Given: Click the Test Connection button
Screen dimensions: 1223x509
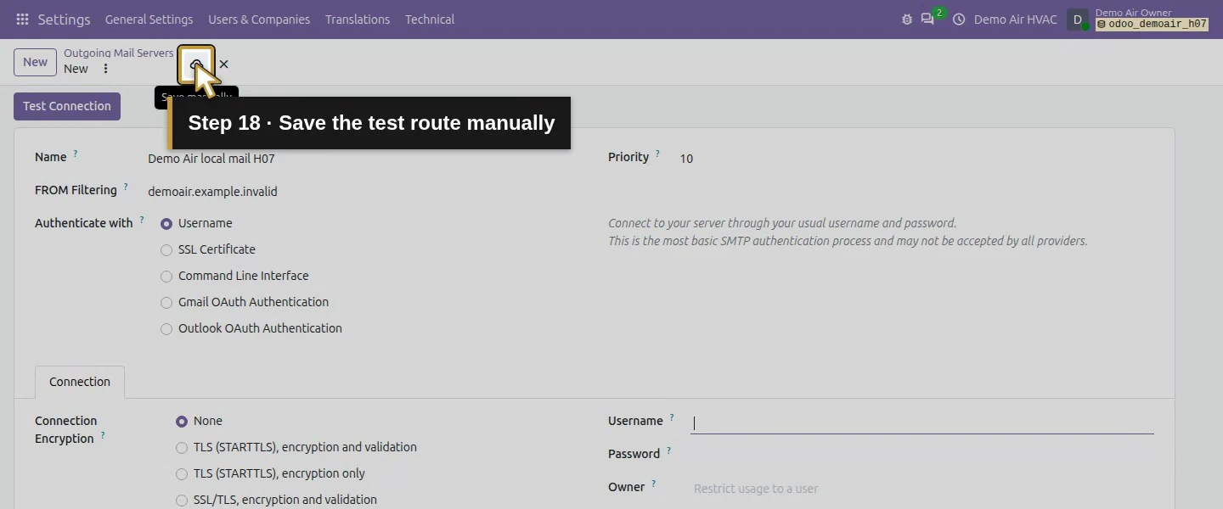Looking at the screenshot, I should point(67,106).
